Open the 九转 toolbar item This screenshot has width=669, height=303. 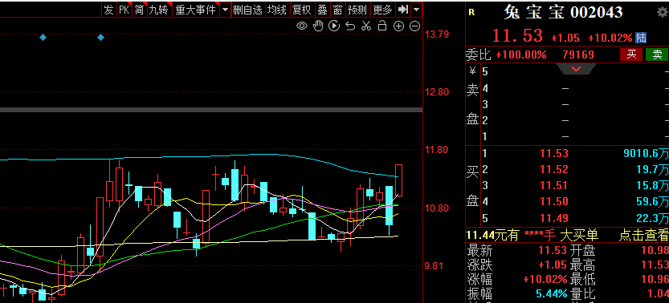pos(159,10)
